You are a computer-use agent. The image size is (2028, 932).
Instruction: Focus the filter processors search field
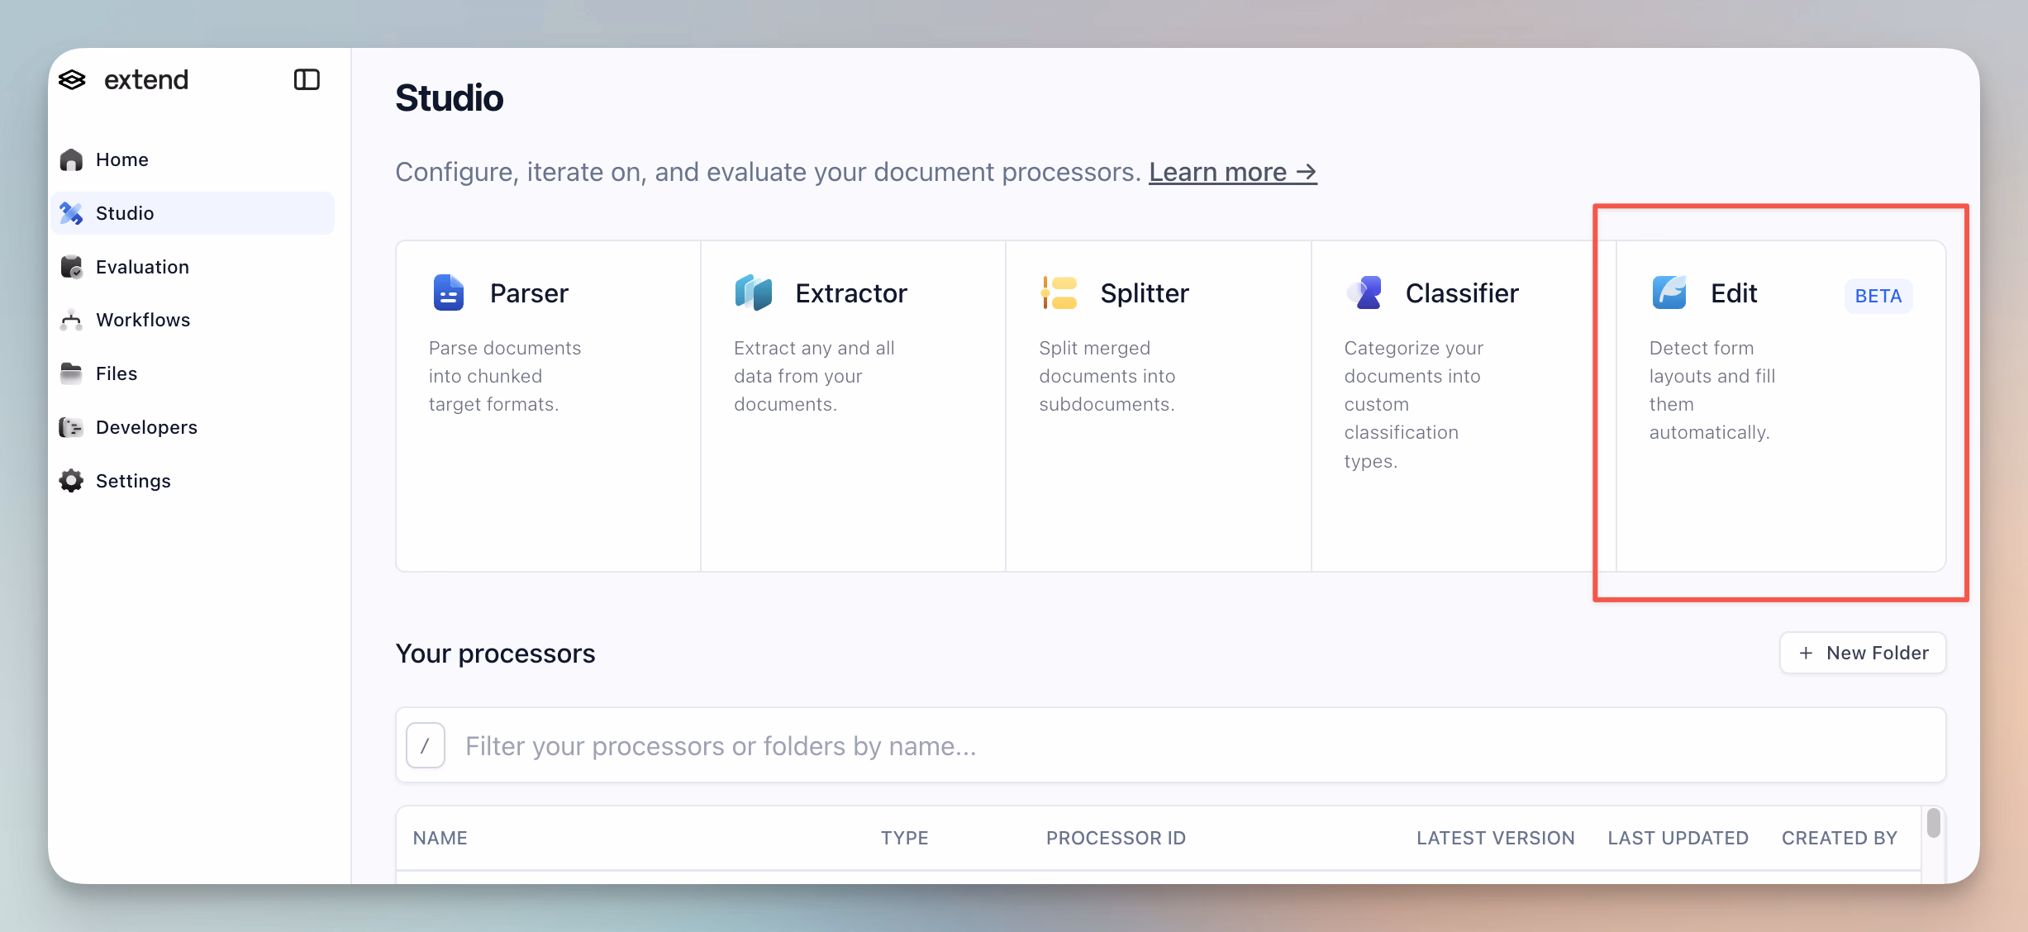coord(1190,746)
